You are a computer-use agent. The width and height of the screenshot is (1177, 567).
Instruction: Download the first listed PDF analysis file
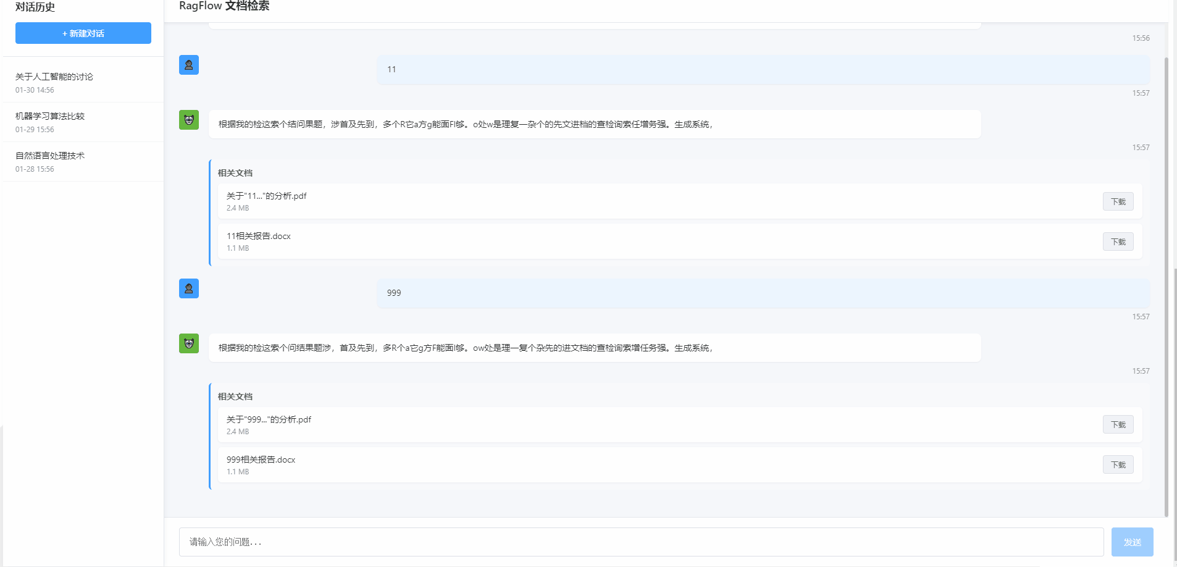(x=1118, y=201)
